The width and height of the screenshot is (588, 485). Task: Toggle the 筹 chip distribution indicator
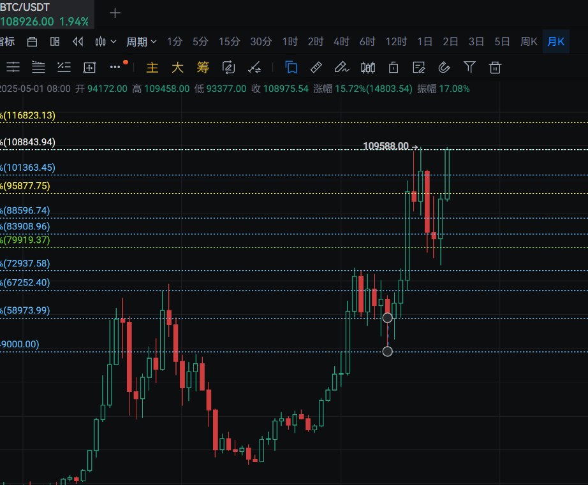point(203,68)
